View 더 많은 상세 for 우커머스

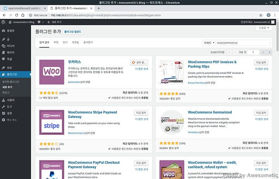[x=142, y=69]
